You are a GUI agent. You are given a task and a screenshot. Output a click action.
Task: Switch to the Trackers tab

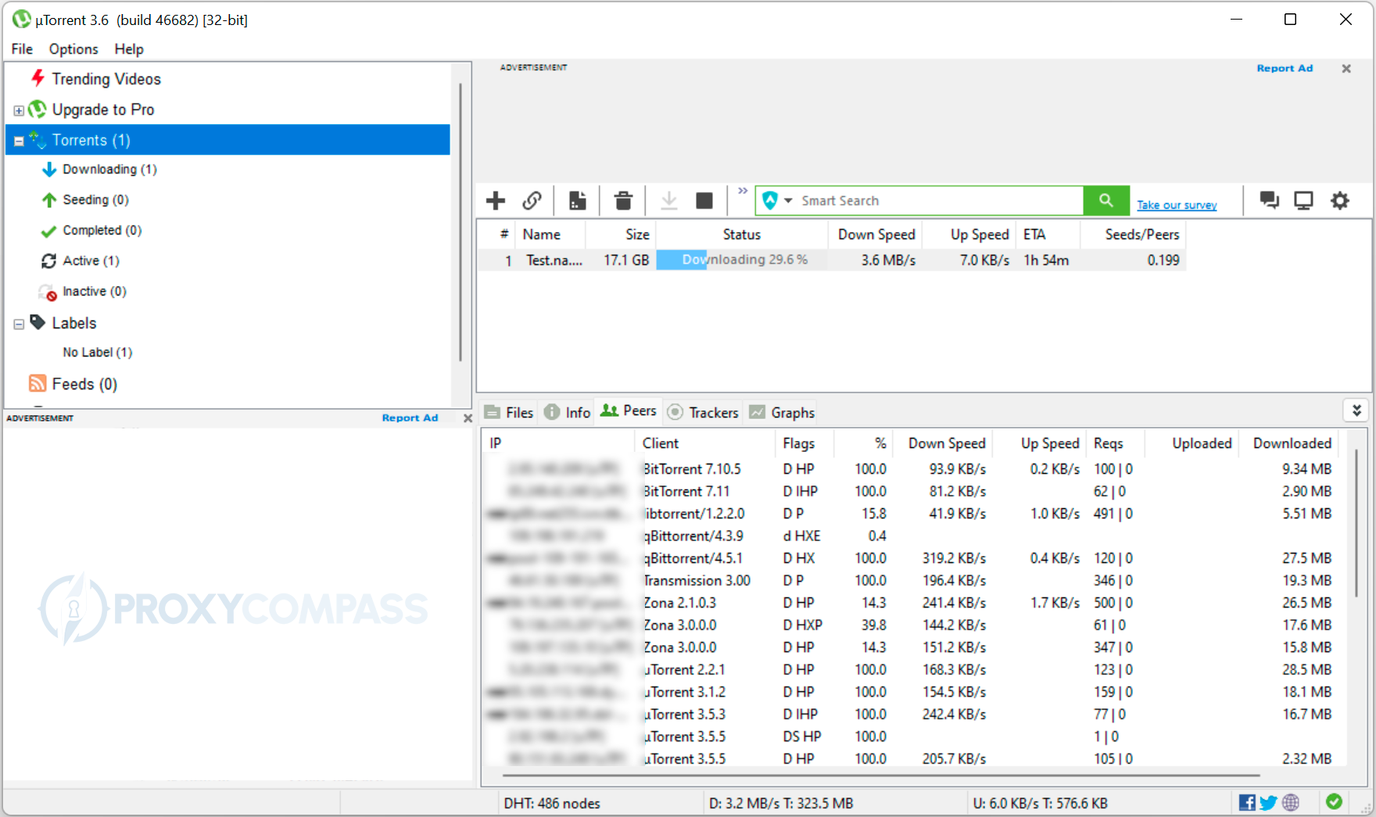[x=704, y=412]
